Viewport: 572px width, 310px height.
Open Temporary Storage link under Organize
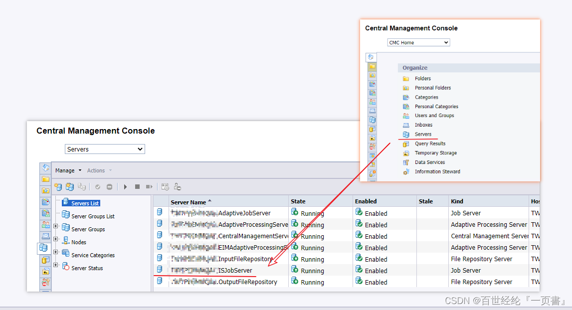pyautogui.click(x=435, y=153)
